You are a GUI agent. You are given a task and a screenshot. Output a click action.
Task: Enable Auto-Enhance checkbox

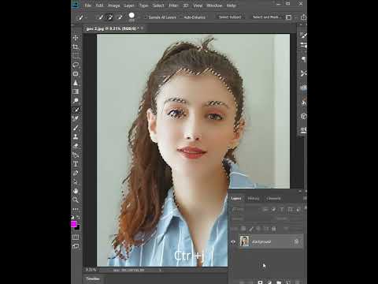pyautogui.click(x=181, y=17)
